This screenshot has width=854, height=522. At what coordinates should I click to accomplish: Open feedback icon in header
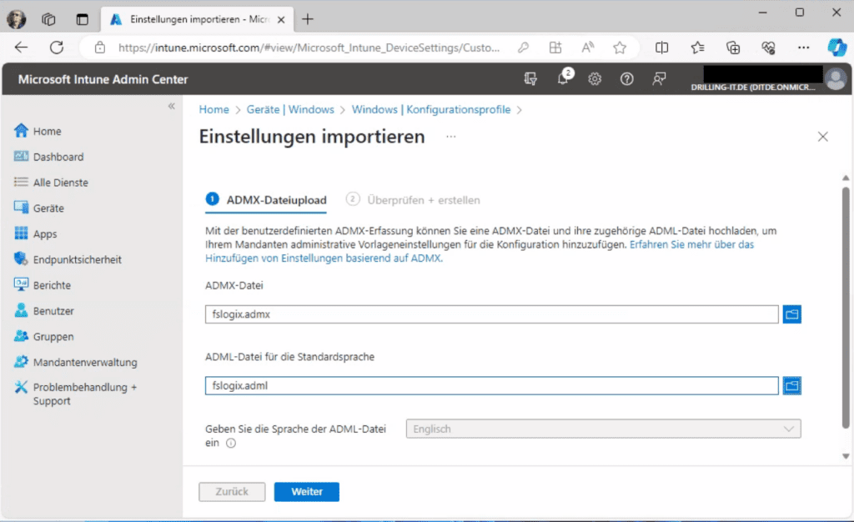coord(659,79)
